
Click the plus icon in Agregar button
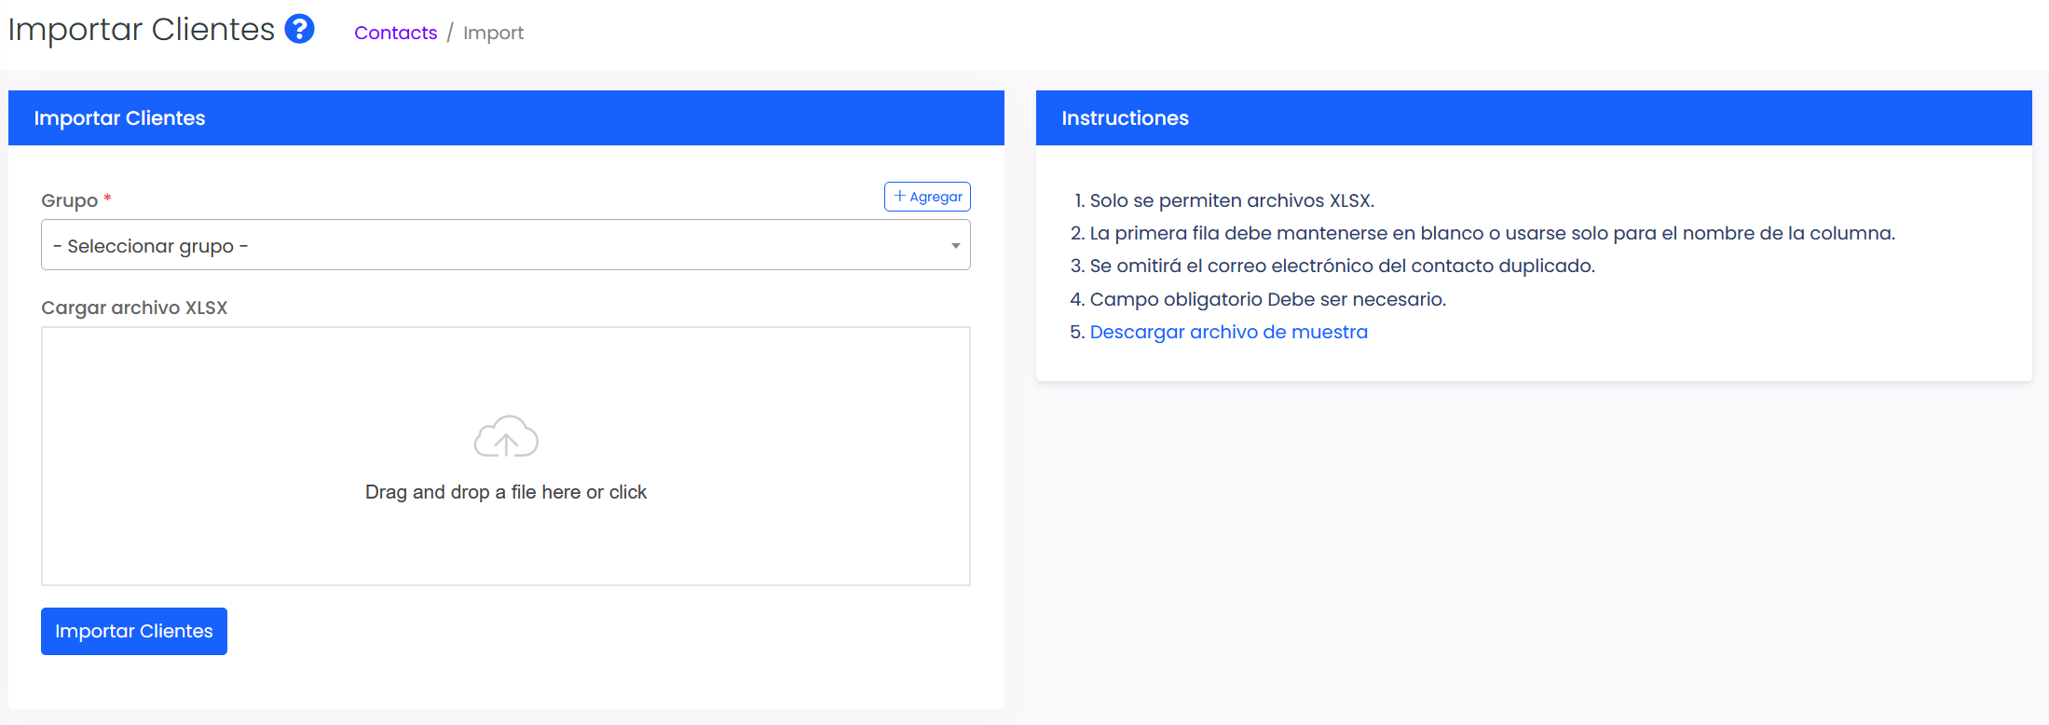click(899, 197)
